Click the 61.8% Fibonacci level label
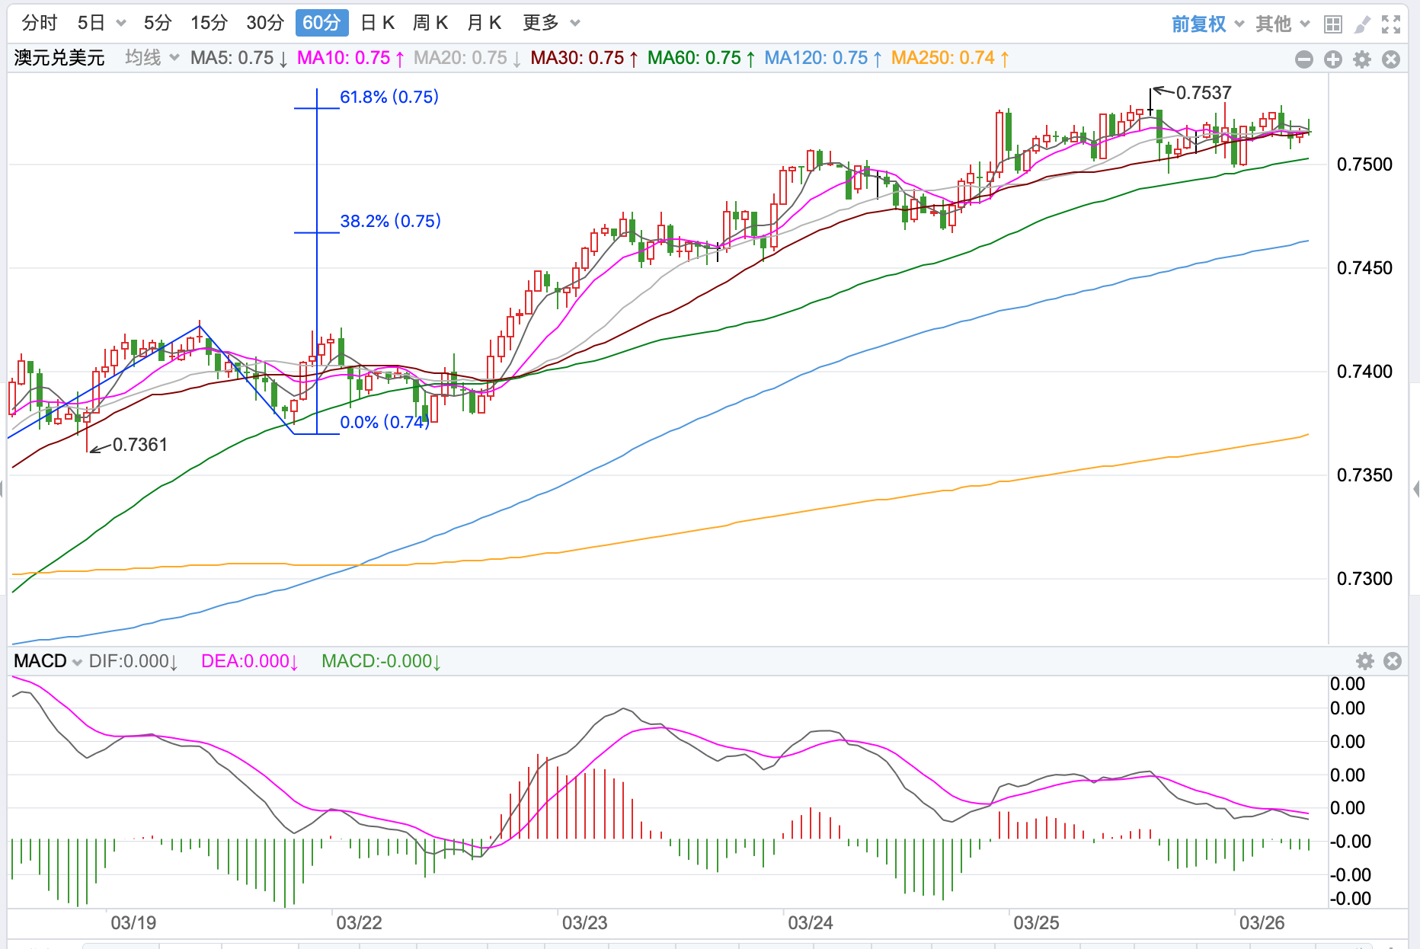The image size is (1420, 949). pyautogui.click(x=389, y=97)
